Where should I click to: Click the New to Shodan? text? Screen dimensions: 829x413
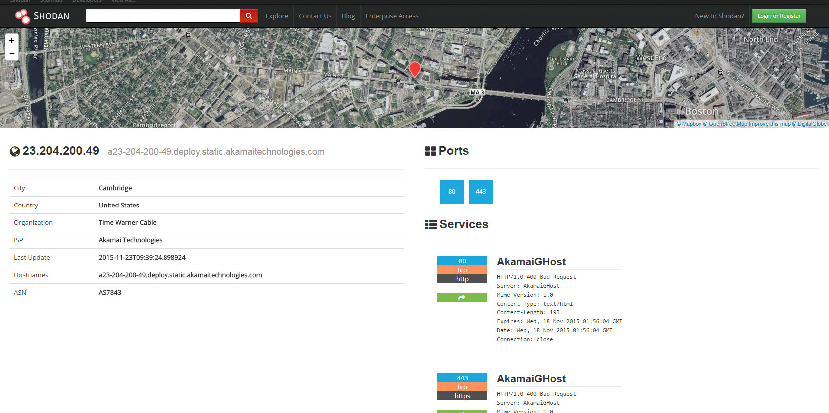(719, 16)
